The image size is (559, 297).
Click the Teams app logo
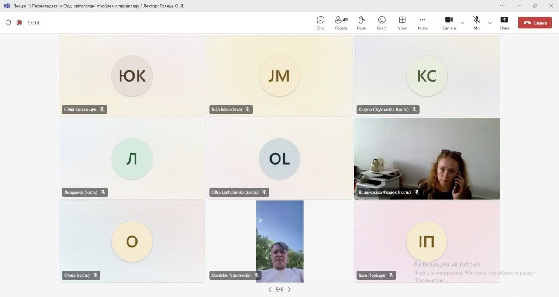pyautogui.click(x=7, y=6)
